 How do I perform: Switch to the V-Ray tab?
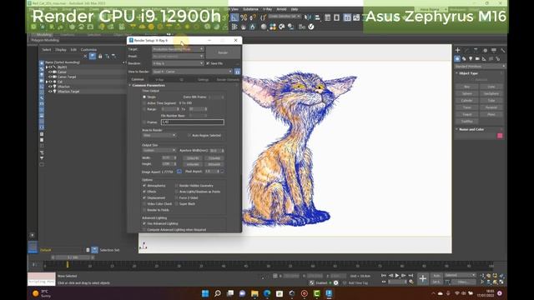159,80
